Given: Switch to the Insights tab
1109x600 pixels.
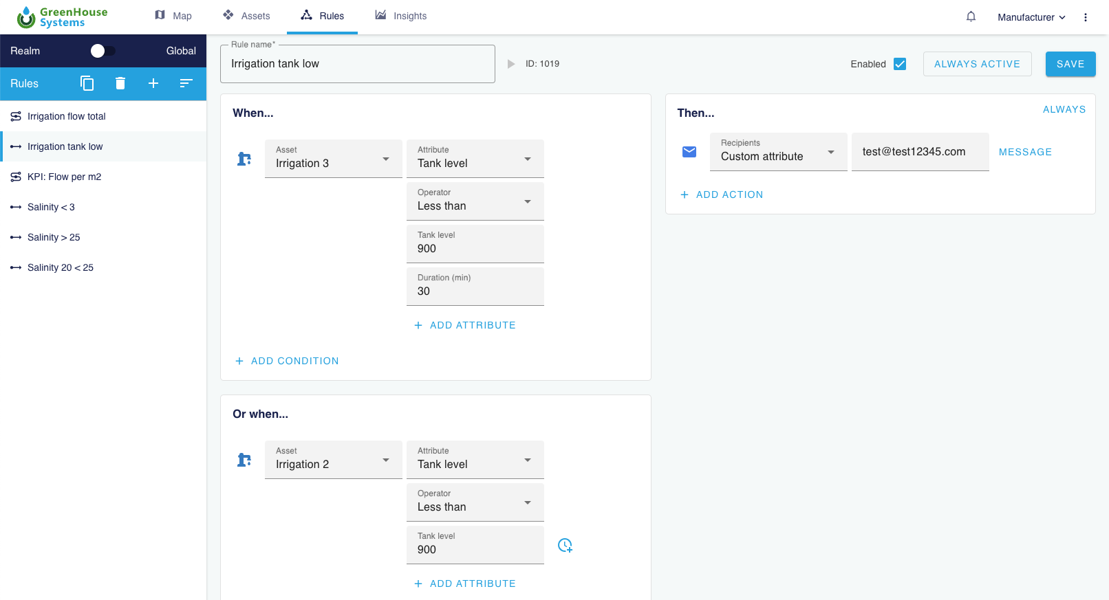Looking at the screenshot, I should [x=401, y=16].
